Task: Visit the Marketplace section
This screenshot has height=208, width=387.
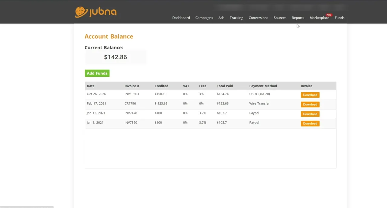Action: point(319,18)
